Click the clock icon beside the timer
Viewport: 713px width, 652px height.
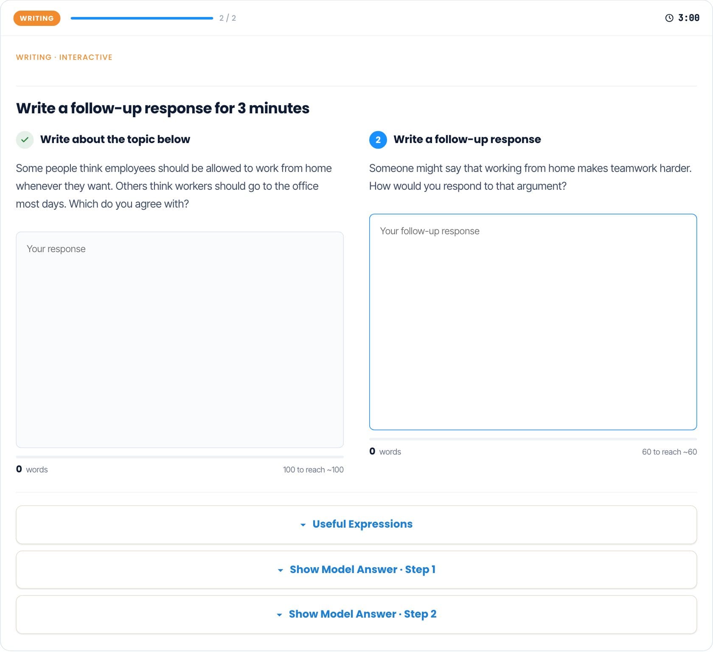(669, 18)
